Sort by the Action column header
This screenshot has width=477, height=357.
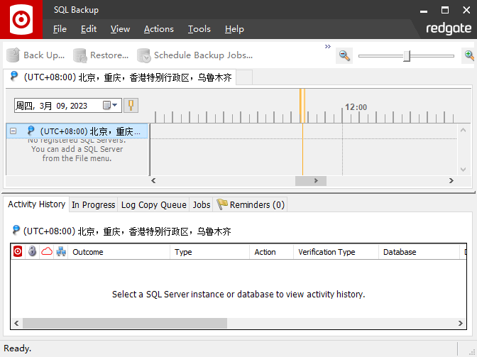click(272, 252)
